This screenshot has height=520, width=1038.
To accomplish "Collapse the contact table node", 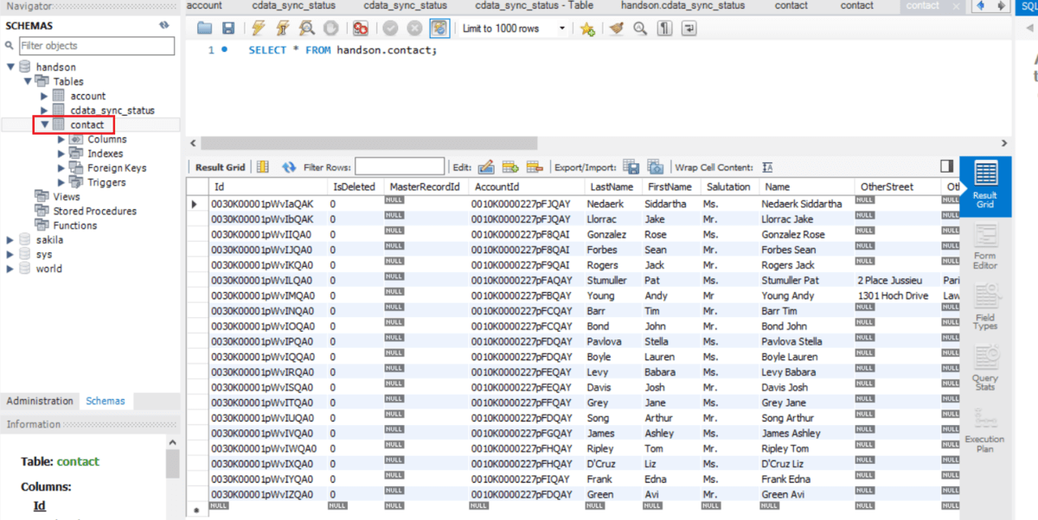I will pos(44,125).
